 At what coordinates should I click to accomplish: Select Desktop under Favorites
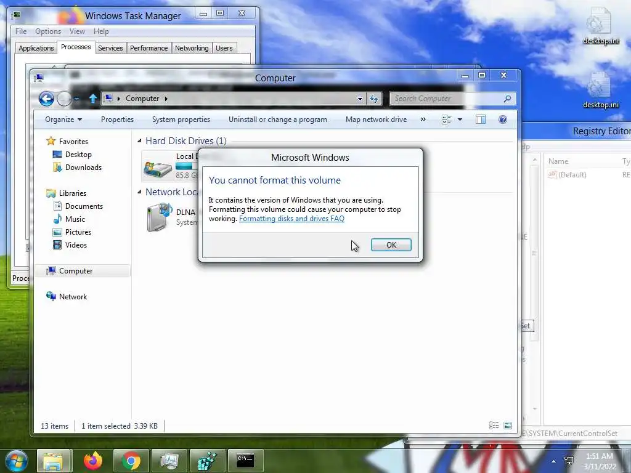pos(78,155)
